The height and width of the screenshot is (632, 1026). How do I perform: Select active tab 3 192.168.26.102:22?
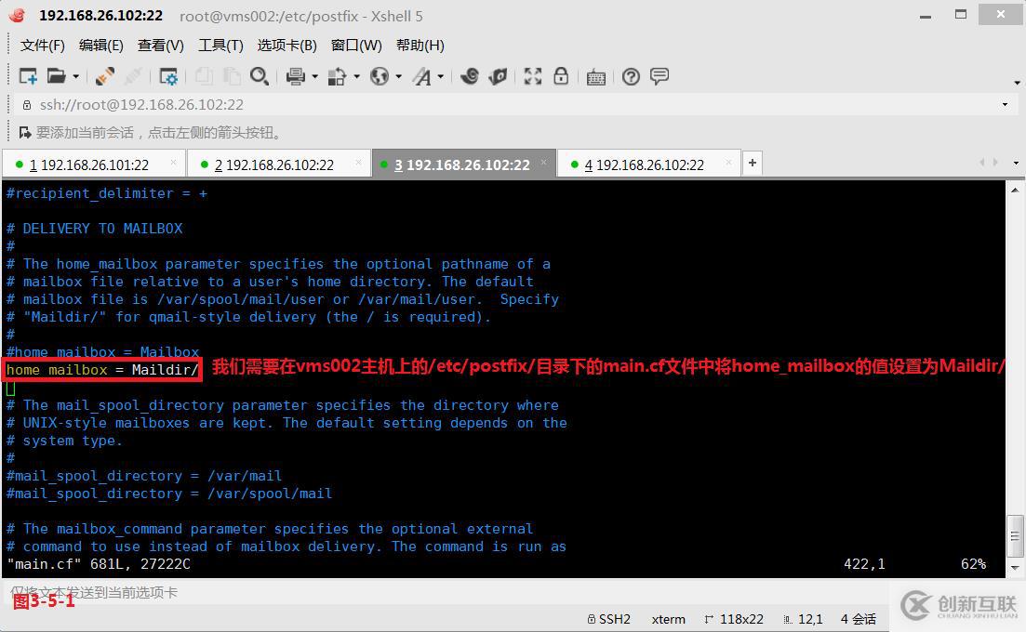462,165
